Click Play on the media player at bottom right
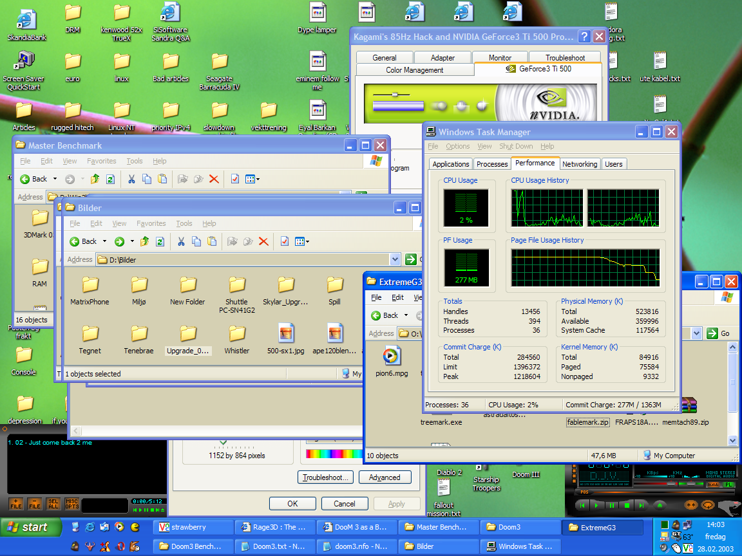 (x=596, y=505)
